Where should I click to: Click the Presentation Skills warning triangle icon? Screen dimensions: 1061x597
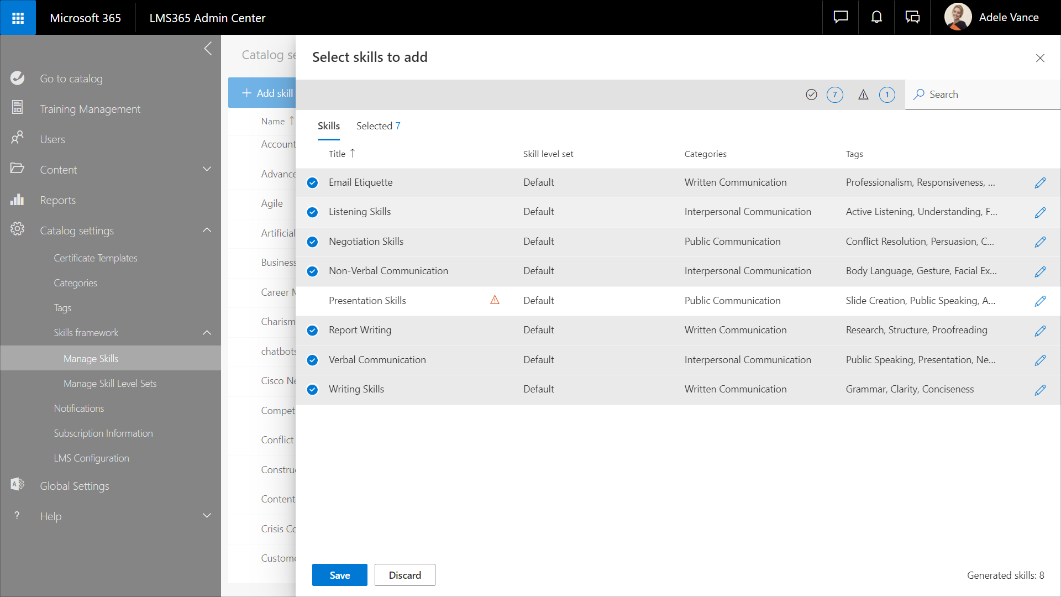(x=495, y=300)
